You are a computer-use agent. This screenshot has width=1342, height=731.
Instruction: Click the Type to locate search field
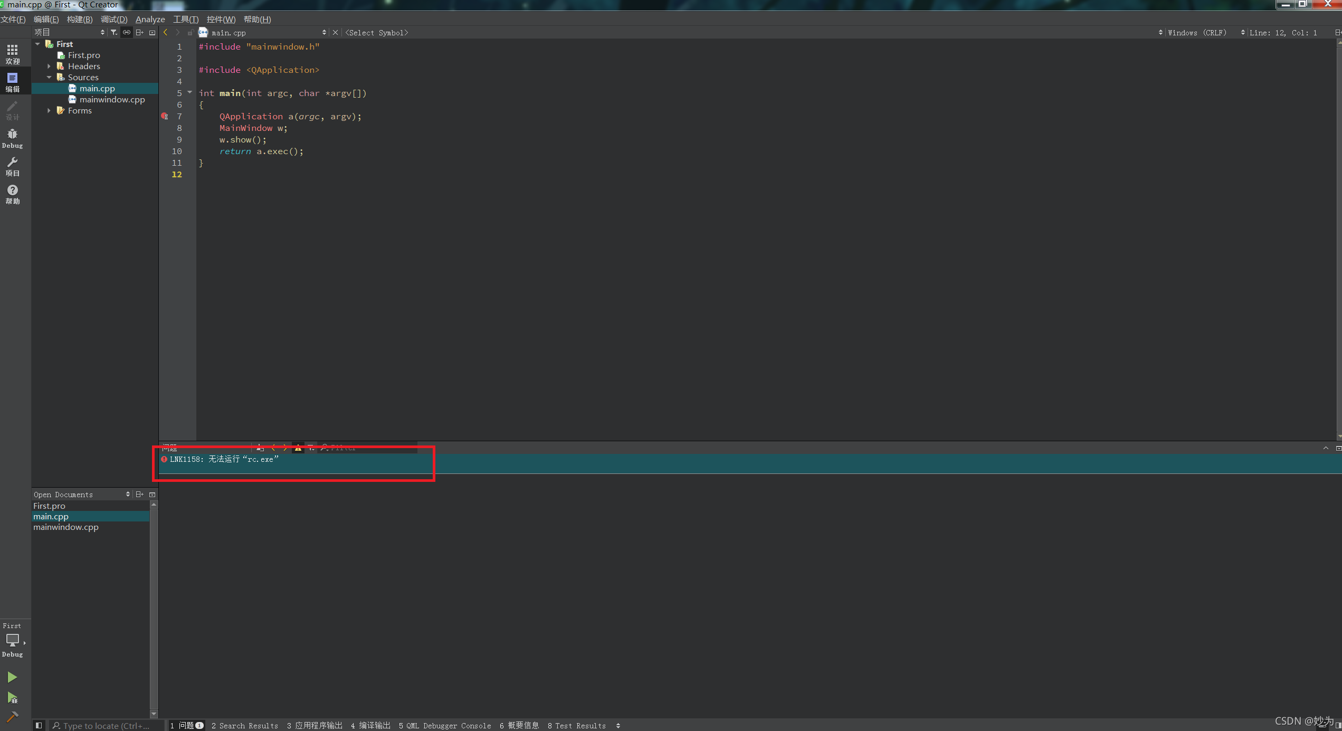coord(106,726)
